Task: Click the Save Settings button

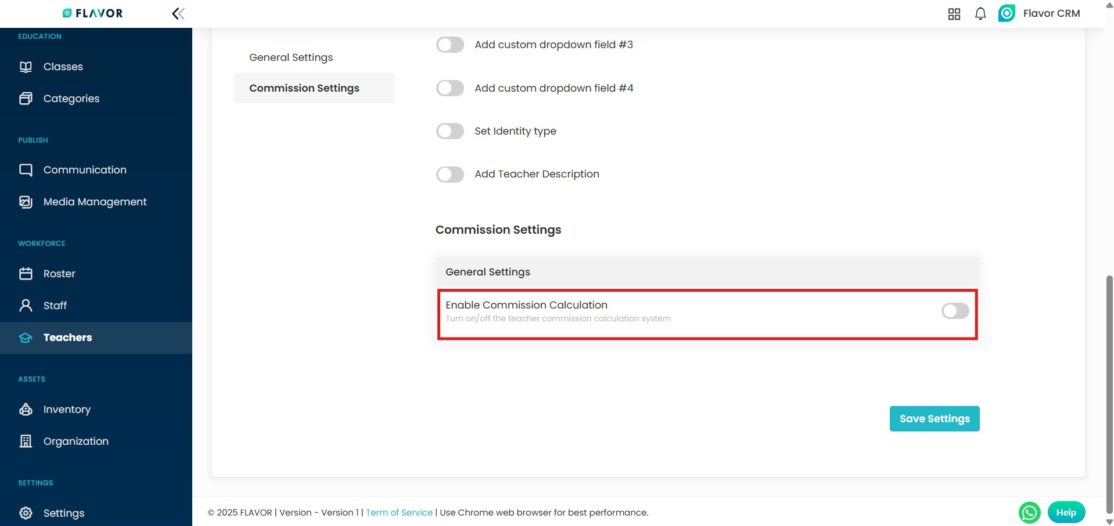Action: pyautogui.click(x=934, y=419)
